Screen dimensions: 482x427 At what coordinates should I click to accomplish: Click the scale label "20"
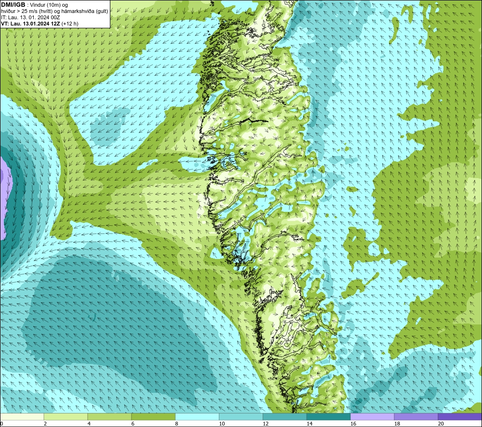tap(441, 424)
